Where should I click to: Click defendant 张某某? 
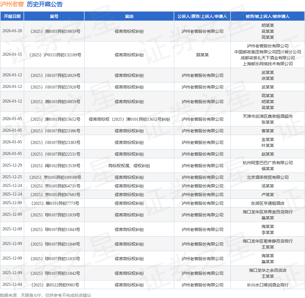268,122
